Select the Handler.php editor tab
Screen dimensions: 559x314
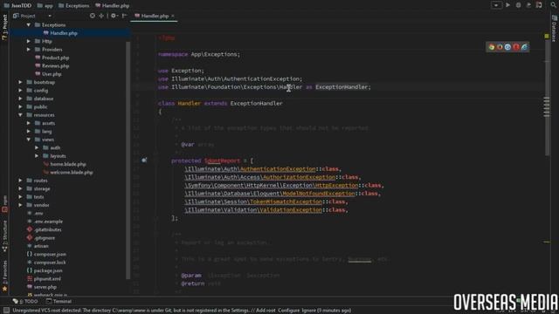coord(154,16)
